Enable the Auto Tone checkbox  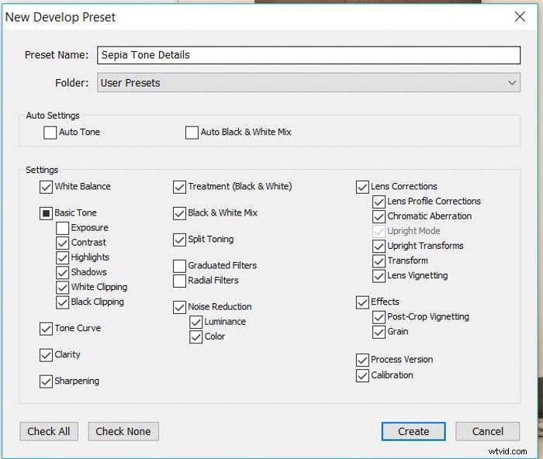[50, 133]
